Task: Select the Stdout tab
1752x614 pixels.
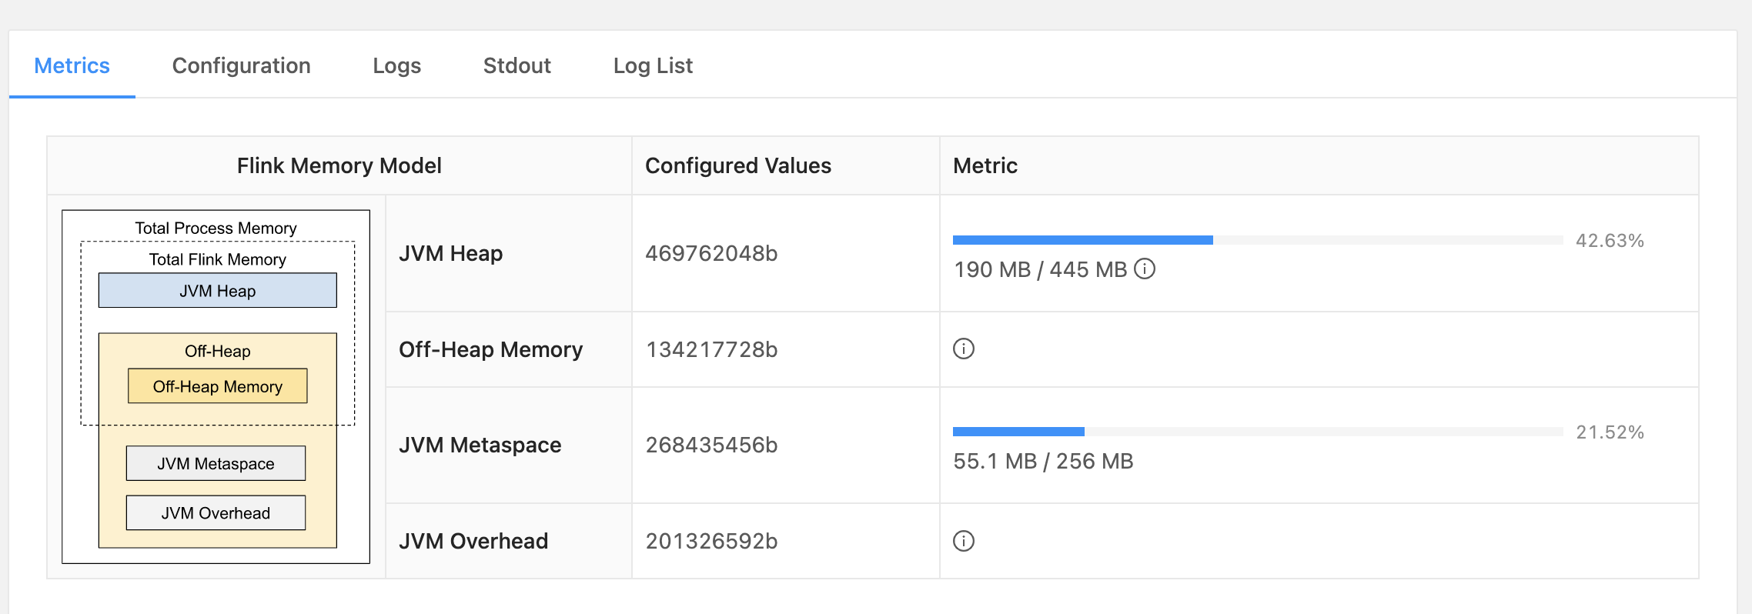Action: coord(517,65)
